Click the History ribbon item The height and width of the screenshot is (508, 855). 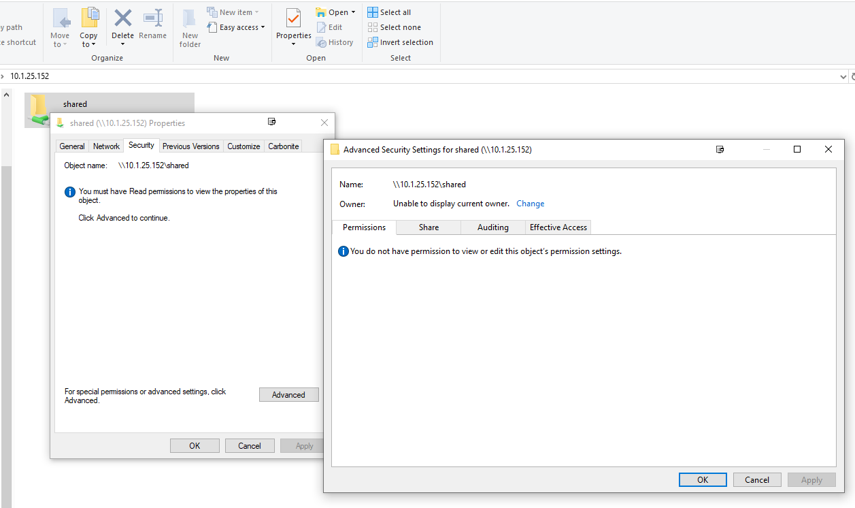(335, 42)
